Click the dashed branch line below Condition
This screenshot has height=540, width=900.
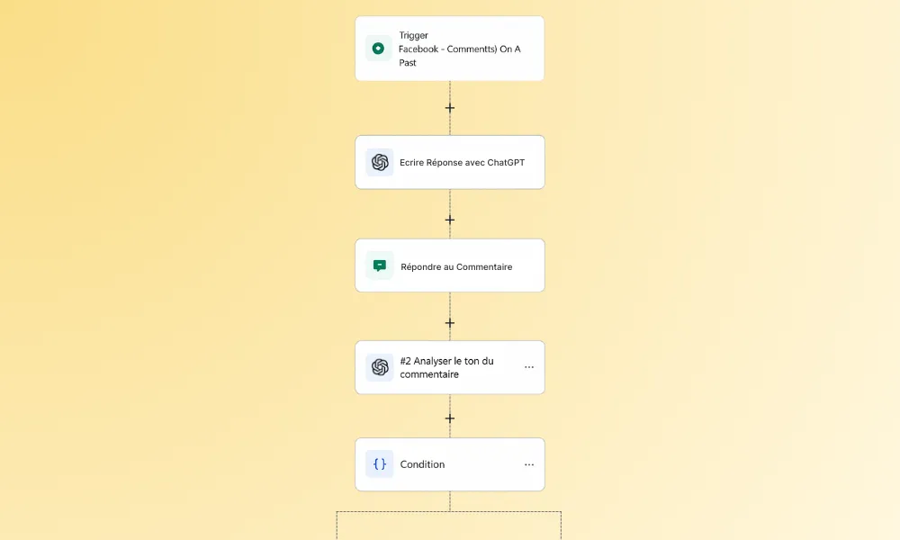click(449, 511)
